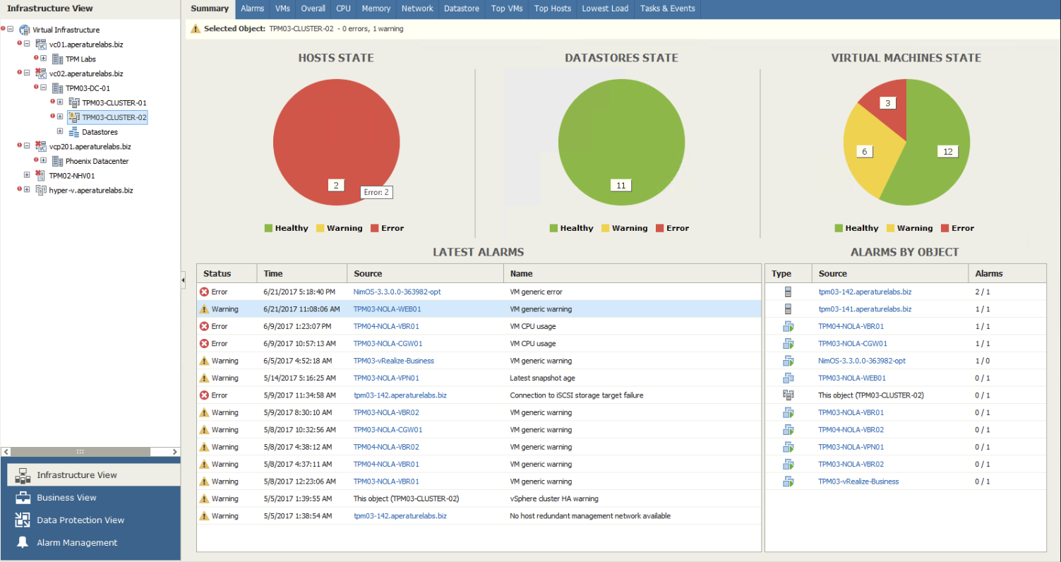Collapse the vc02.aperaturelabs.biz tree node
The image size is (1061, 562).
click(27, 73)
